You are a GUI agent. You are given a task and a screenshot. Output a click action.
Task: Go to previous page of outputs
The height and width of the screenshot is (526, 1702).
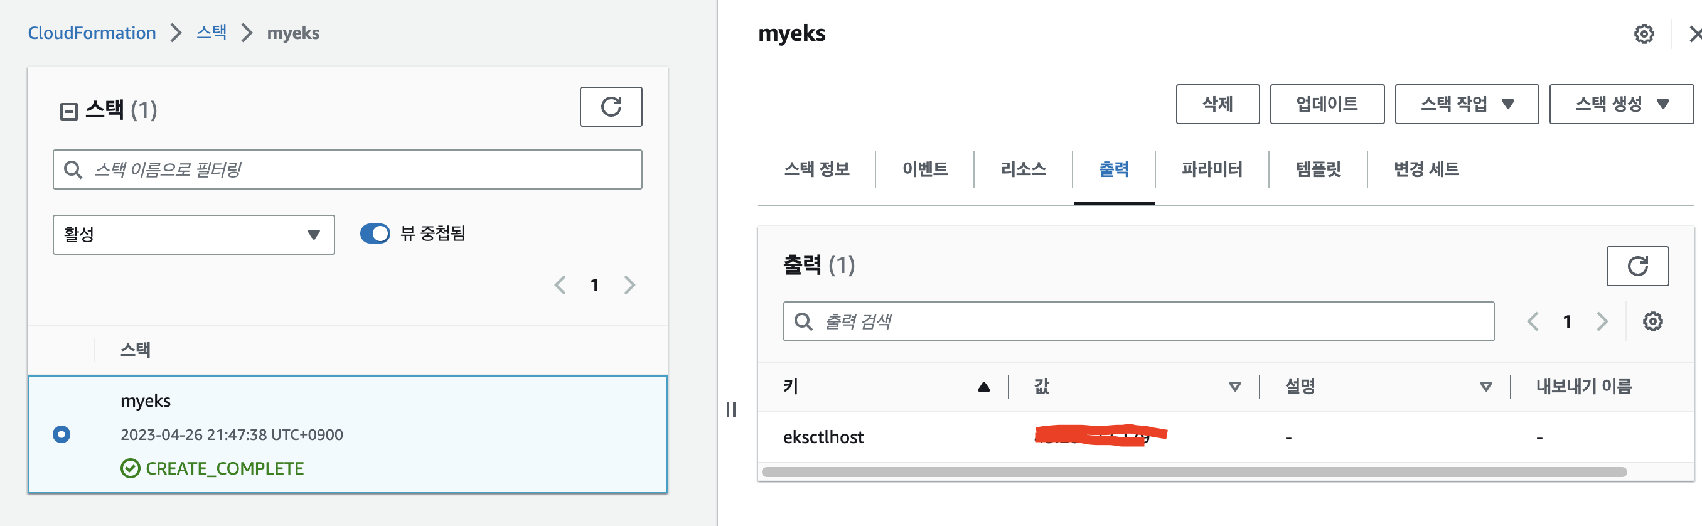point(1533,322)
